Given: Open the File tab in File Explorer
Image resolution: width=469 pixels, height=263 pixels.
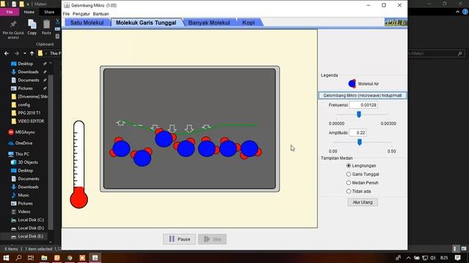Looking at the screenshot, I should pyautogui.click(x=10, y=12).
